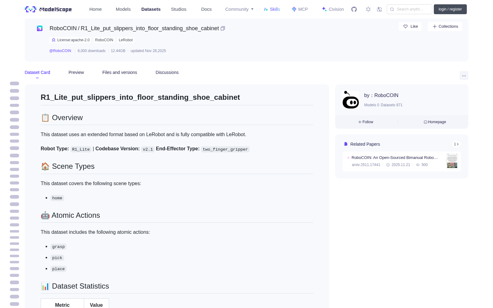This screenshot has width=493, height=308.
Task: Open the GitHub icon link
Action: [354, 9]
